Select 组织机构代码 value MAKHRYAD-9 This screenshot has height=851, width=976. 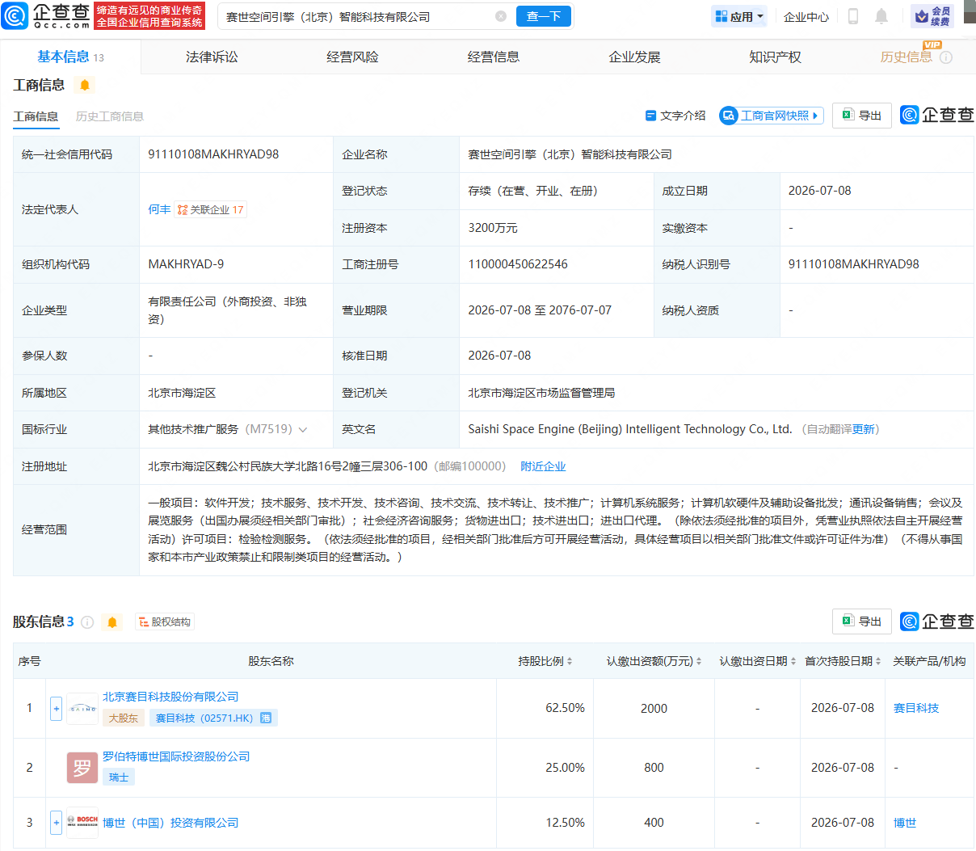tap(186, 264)
